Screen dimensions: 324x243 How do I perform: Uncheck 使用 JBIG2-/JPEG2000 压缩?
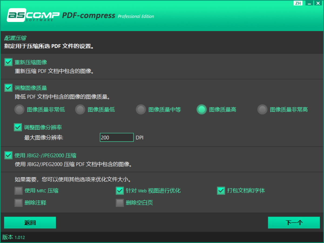[x=8, y=155]
